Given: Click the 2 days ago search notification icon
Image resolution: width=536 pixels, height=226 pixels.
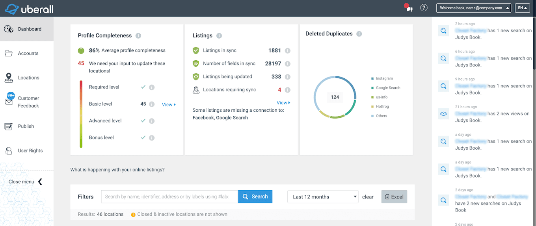Looking at the screenshot, I should [443, 200].
